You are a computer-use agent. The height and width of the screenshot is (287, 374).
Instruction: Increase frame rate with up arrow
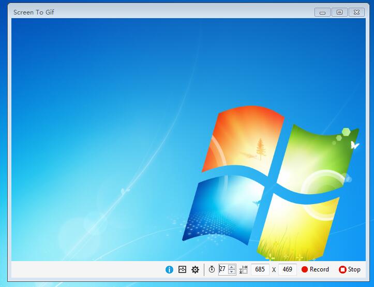232,267
